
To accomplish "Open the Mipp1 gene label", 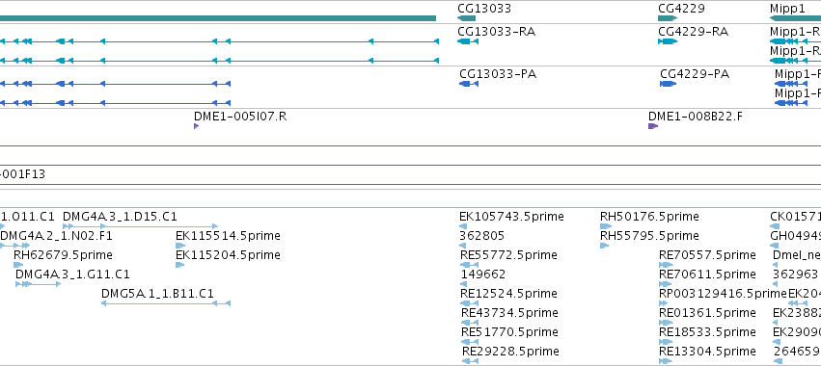I will [x=787, y=9].
